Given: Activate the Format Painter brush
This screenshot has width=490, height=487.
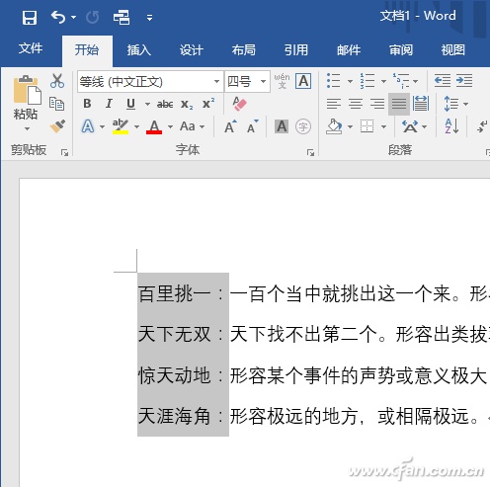Looking at the screenshot, I should click(57, 126).
